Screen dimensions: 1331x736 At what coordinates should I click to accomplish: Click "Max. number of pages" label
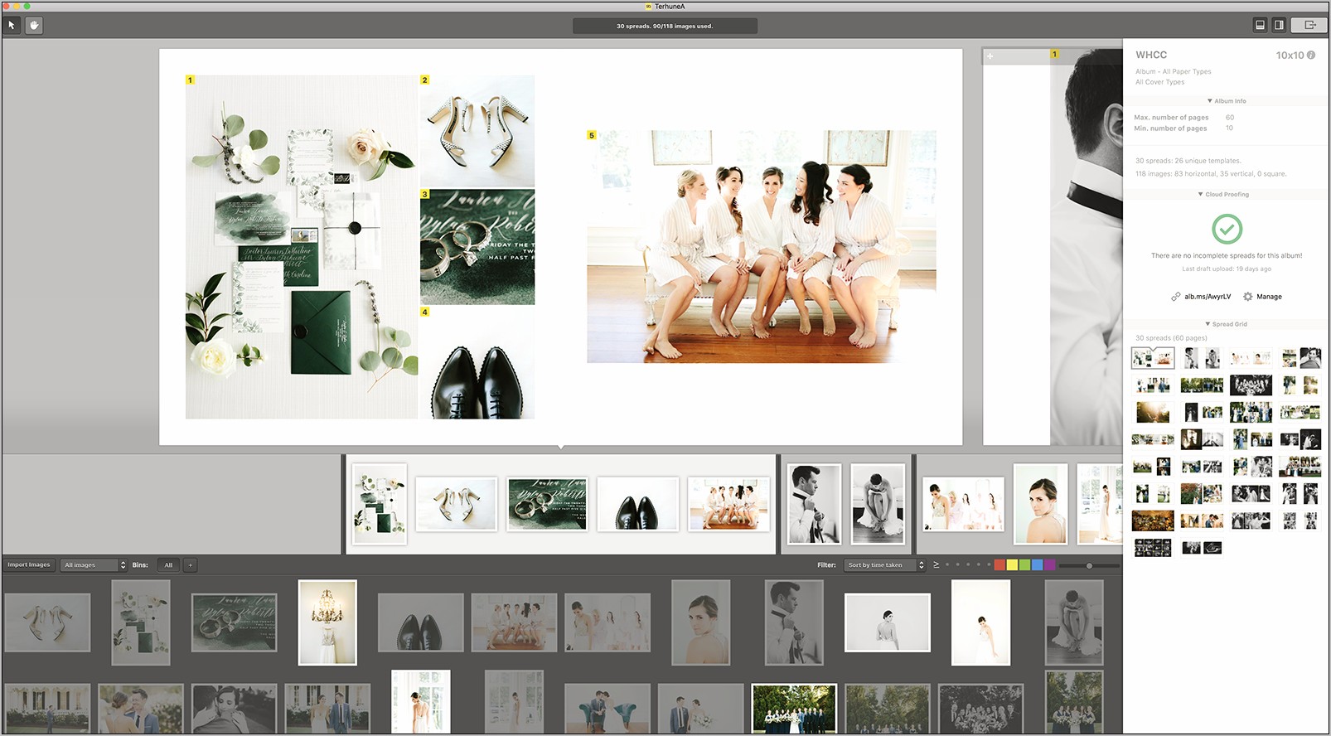(x=1171, y=118)
